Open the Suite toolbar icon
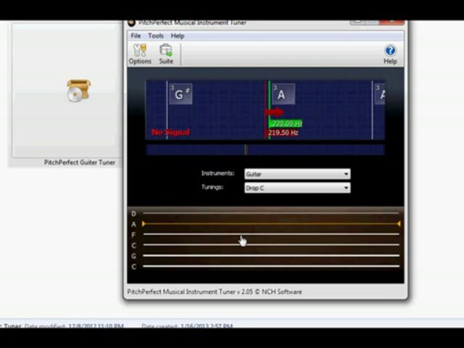464x348 pixels. [x=166, y=54]
